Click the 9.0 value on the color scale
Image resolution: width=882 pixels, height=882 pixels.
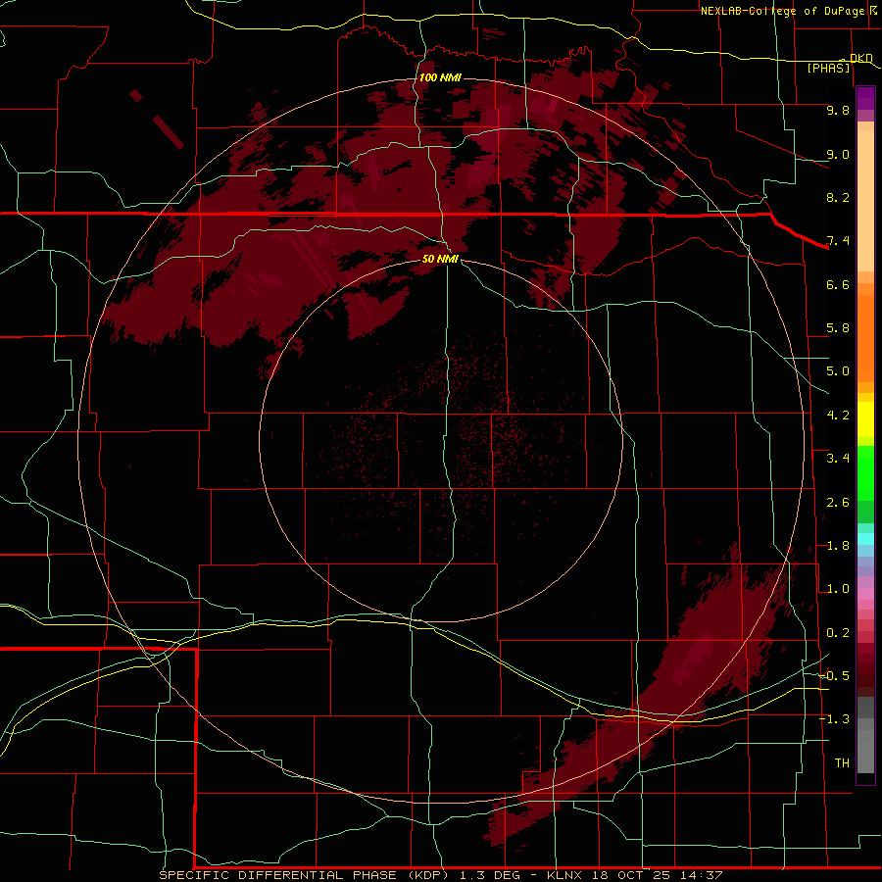click(838, 154)
